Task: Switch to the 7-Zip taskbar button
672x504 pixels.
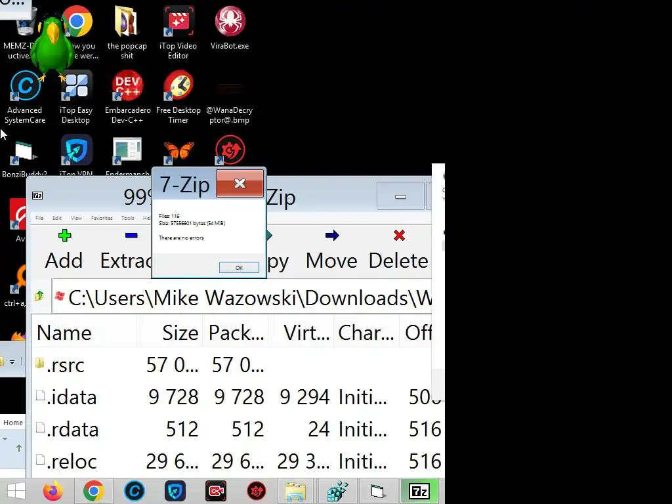Action: point(419,491)
